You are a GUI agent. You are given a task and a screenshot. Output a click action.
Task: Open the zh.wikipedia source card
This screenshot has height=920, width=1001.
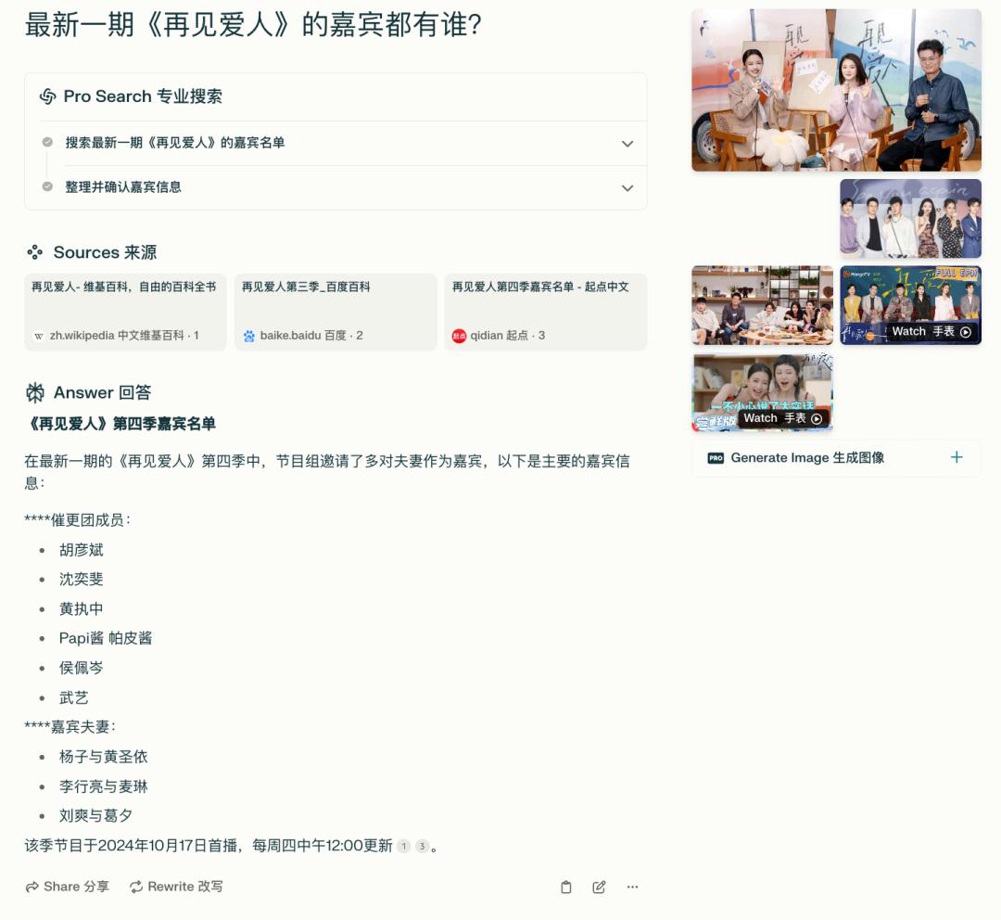coord(125,312)
